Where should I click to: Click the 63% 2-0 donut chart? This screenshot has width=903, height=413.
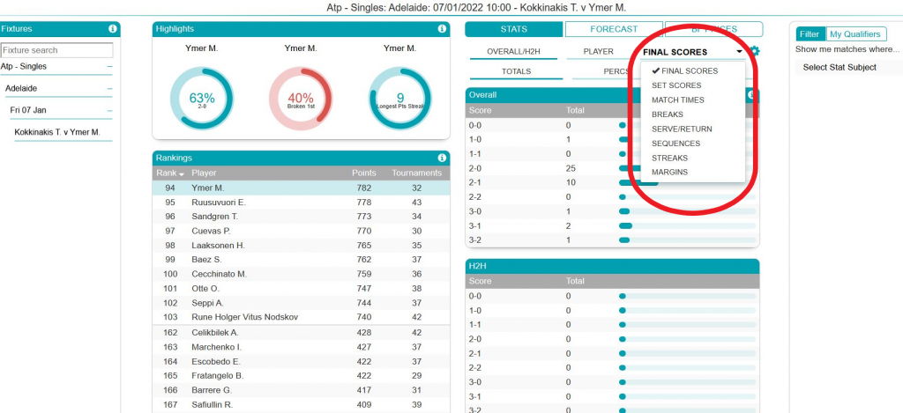pos(201,98)
